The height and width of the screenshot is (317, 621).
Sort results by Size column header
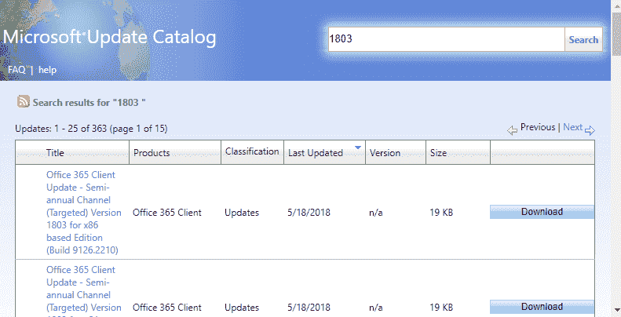[x=438, y=153]
